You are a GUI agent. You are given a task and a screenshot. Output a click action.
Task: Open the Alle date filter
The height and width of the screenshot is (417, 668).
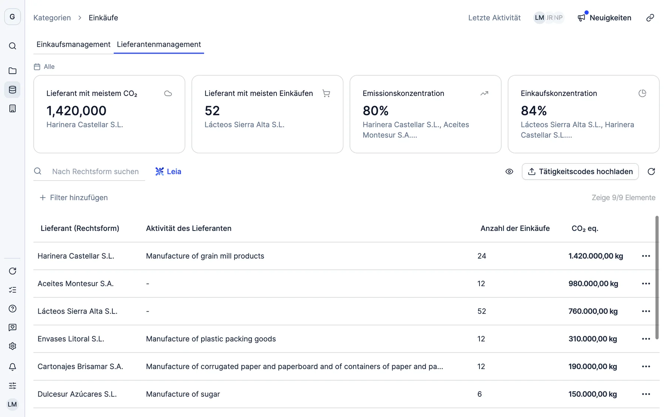[x=44, y=67]
